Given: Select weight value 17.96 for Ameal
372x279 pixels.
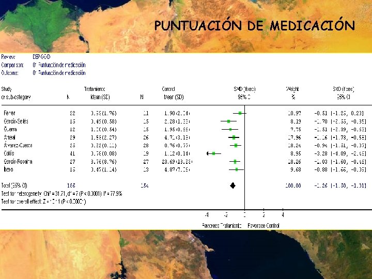Looking at the screenshot, I should (x=295, y=137).
